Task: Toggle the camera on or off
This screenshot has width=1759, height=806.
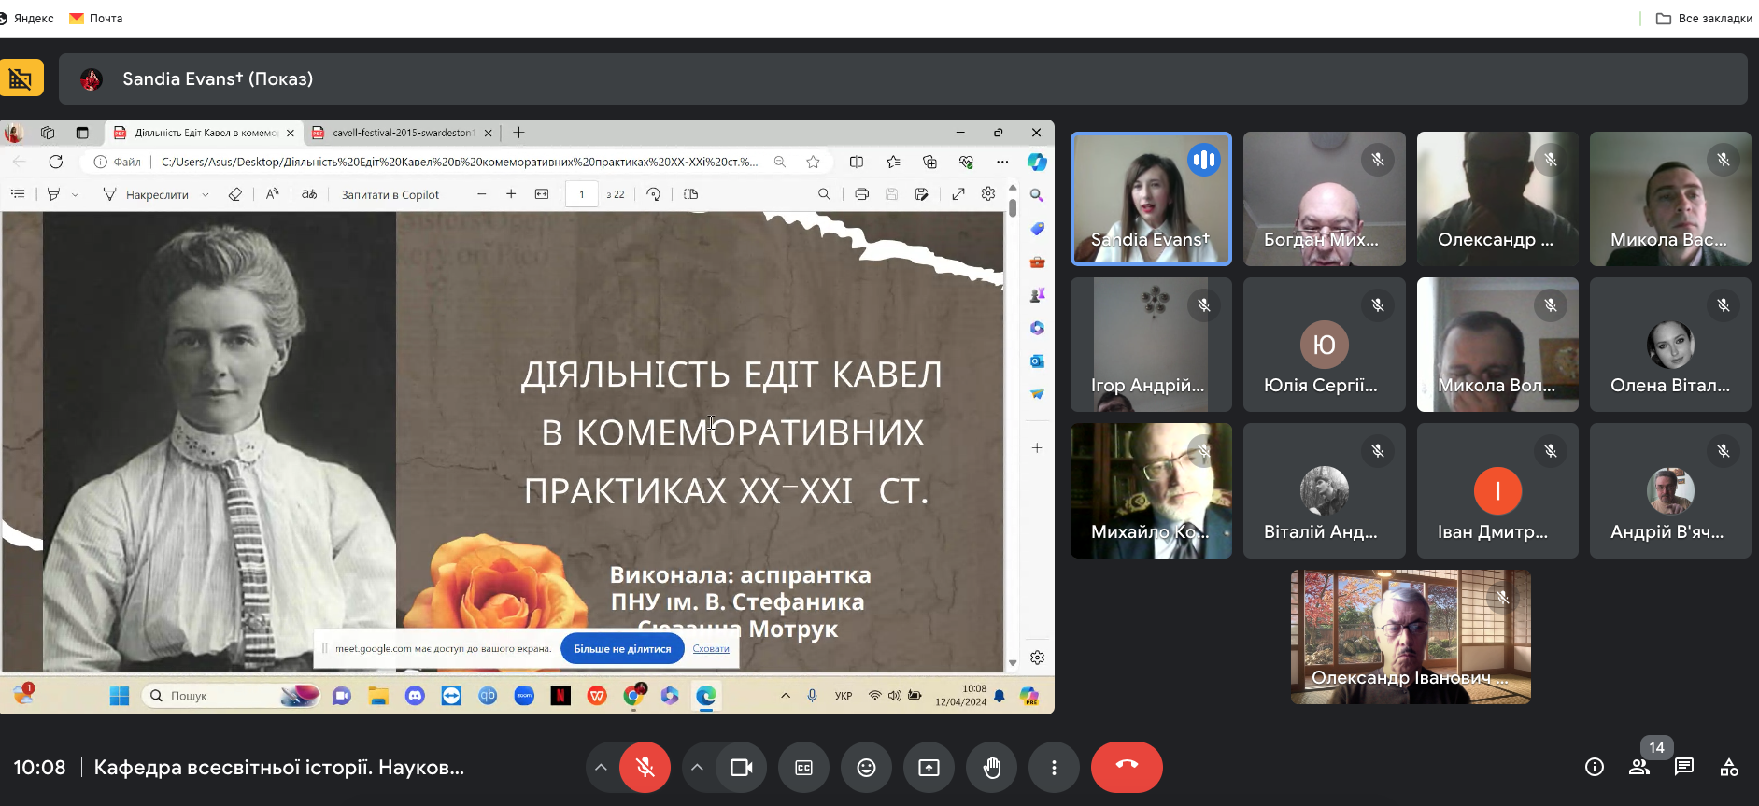Action: tap(741, 768)
